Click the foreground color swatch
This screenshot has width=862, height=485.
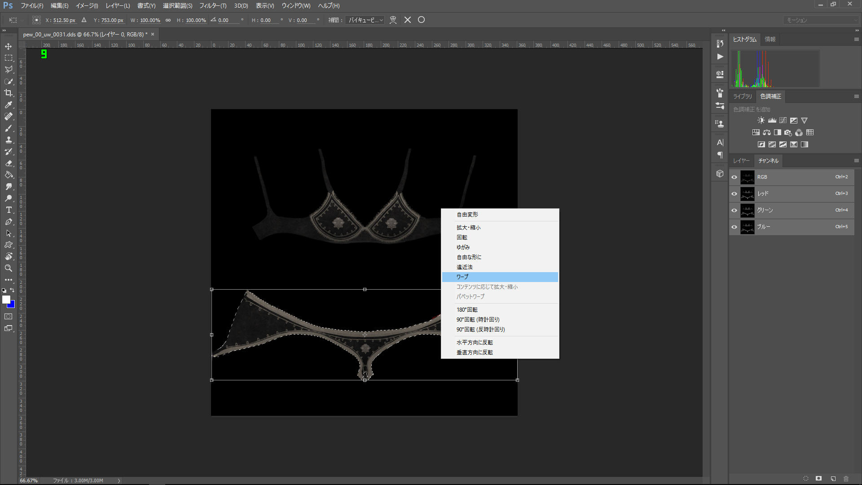point(6,300)
